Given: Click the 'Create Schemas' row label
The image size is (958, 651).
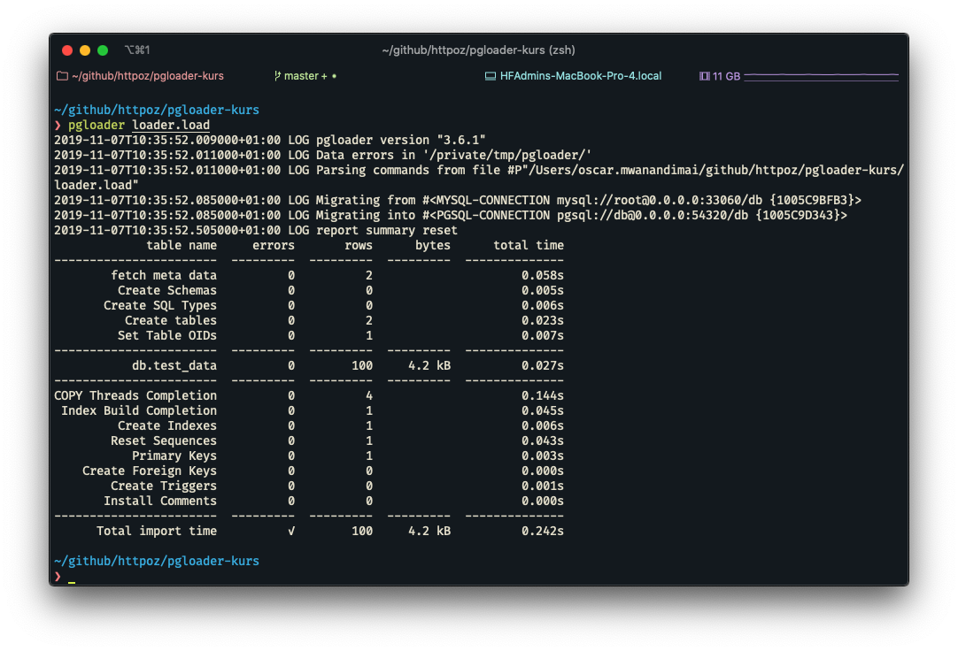Looking at the screenshot, I should pyautogui.click(x=167, y=290).
